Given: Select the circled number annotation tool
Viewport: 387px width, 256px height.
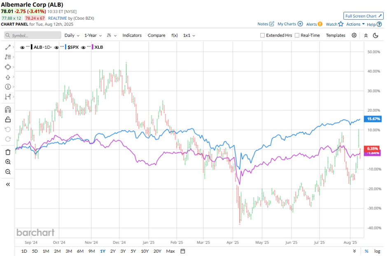Looking at the screenshot, I should [x=8, y=87].
